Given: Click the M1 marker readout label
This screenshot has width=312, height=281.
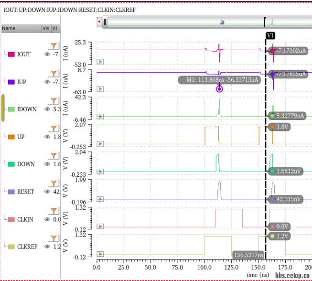Looking at the screenshot, I should pos(219,80).
